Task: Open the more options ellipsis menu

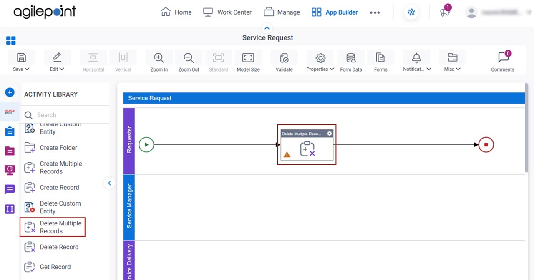Action: pos(375,12)
